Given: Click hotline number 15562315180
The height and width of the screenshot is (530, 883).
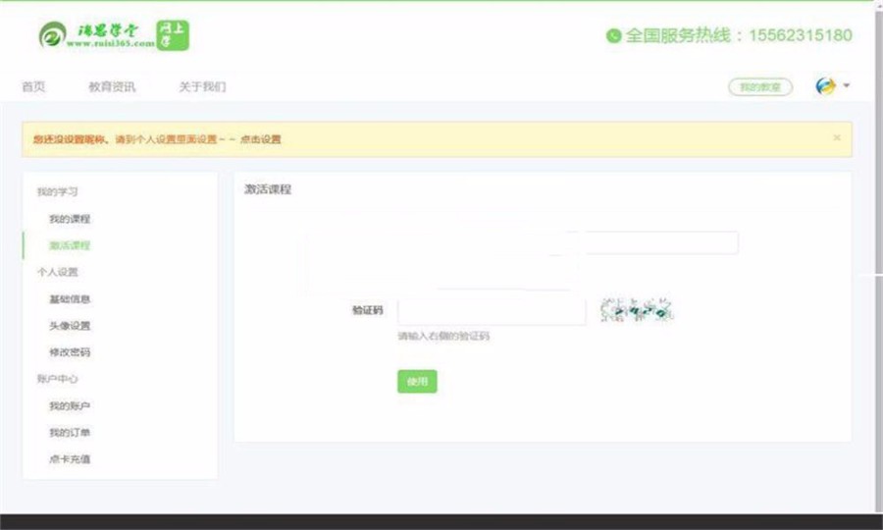Looking at the screenshot, I should point(800,35).
